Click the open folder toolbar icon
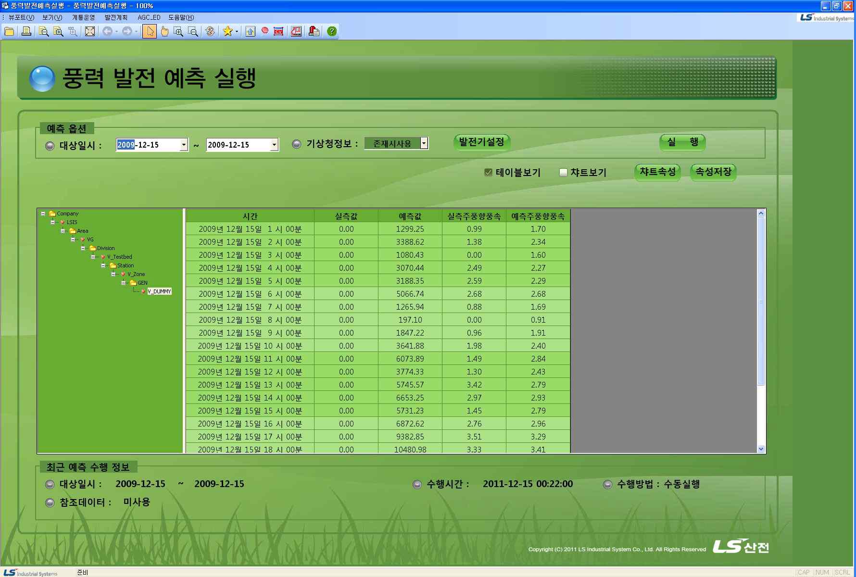 tap(9, 31)
